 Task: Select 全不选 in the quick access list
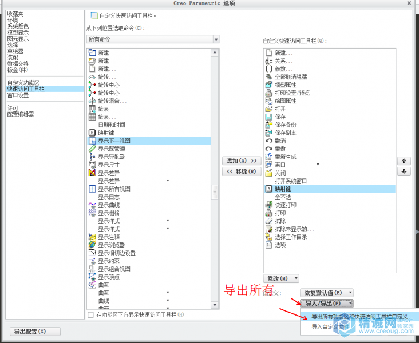point(283,197)
